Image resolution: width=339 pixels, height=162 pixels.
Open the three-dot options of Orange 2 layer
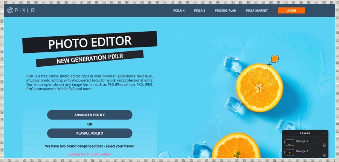pos(284,153)
